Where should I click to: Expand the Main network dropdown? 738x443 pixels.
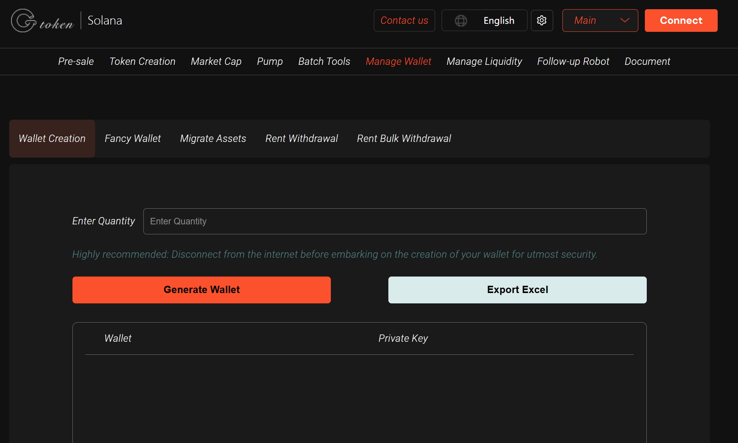[x=600, y=20]
